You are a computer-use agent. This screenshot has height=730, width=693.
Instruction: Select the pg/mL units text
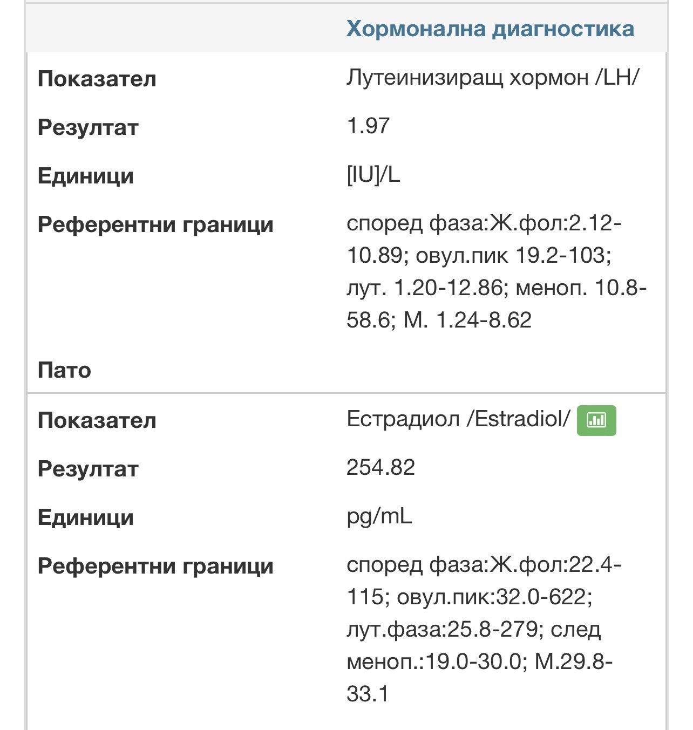[x=379, y=517]
